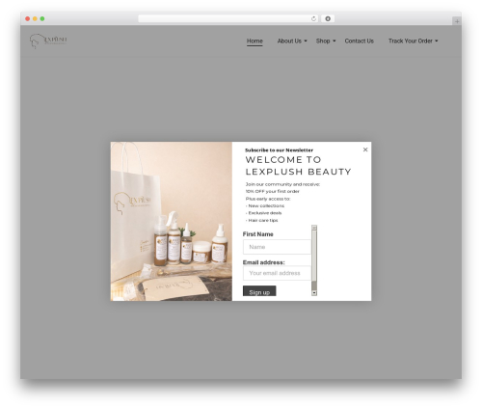Click the "WELCOME TO LEXPLUSH BEAUTY" heading
This screenshot has width=482, height=408.
pos(298,166)
